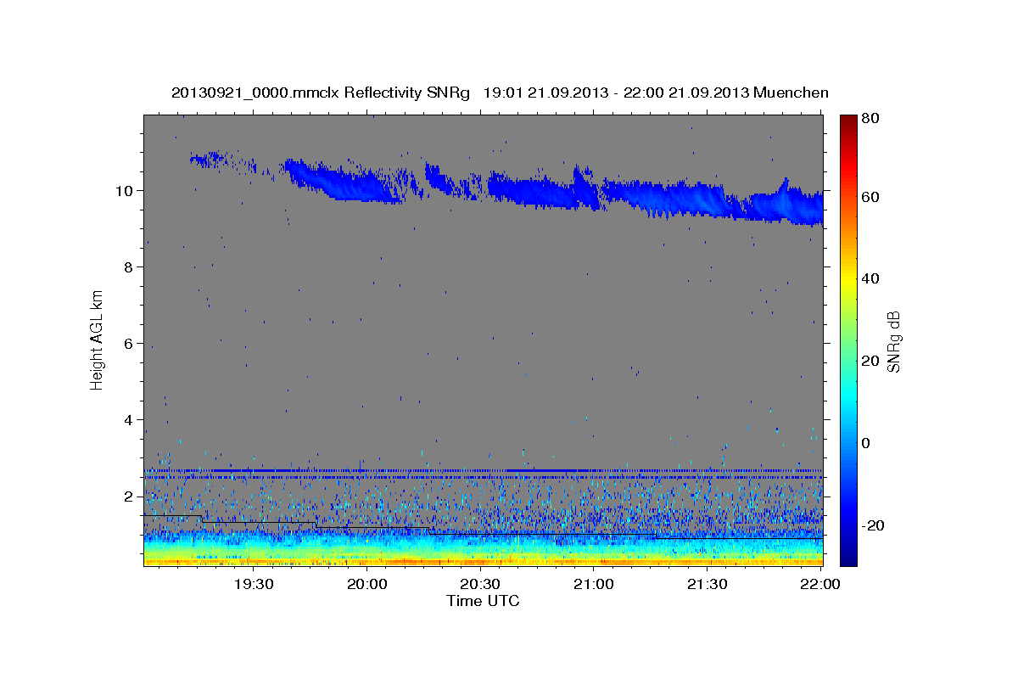Viewport: 1018px width, 679px height.
Task: Click the 20:00 time tick label
Action: (366, 584)
